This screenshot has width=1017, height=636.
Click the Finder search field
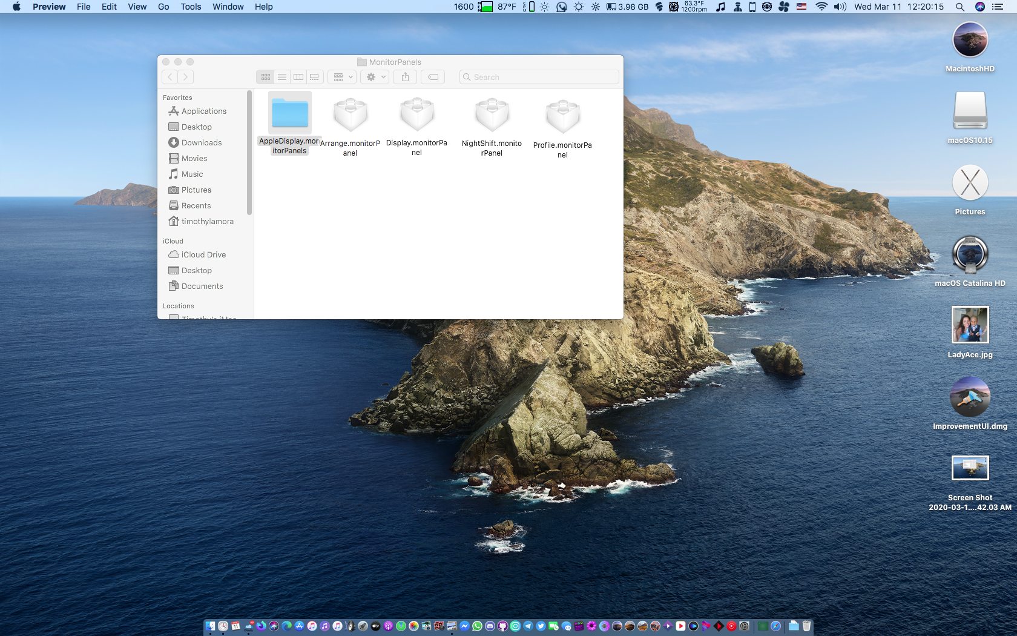[539, 77]
